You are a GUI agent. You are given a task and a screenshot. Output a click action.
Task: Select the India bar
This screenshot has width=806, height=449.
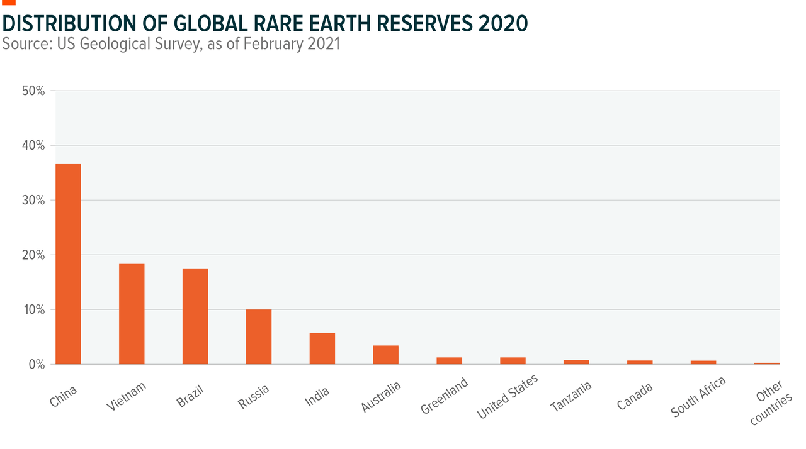tap(322, 348)
